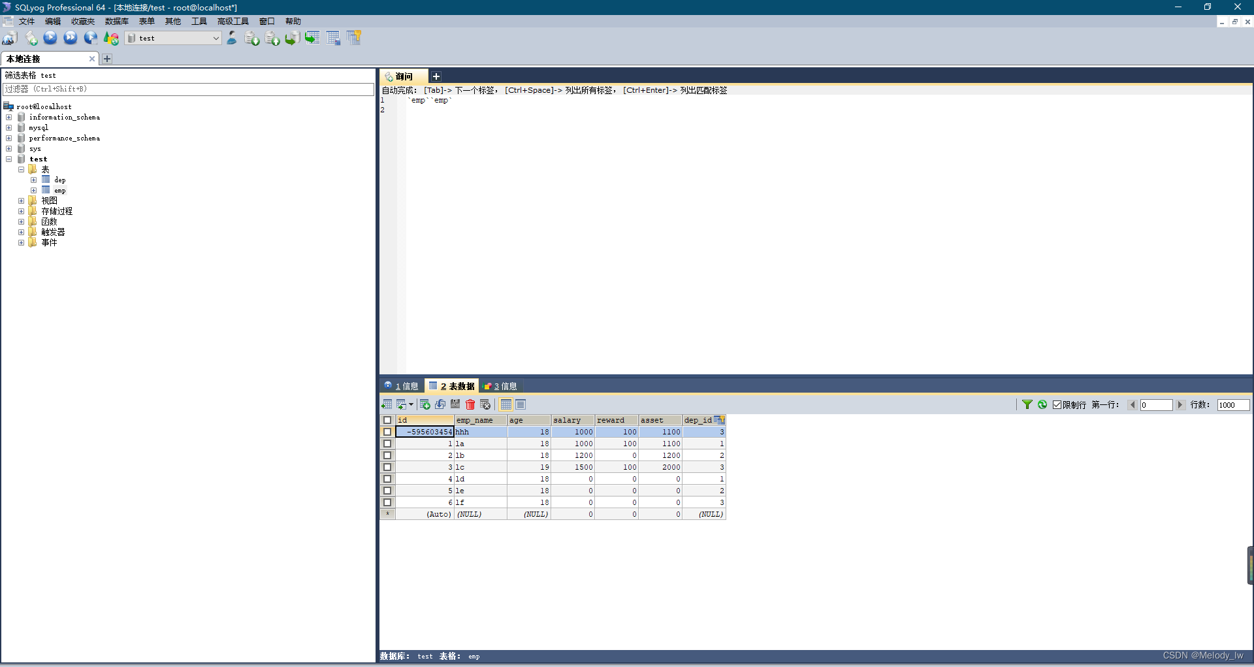Click the save changes floppy icon

[455, 404]
